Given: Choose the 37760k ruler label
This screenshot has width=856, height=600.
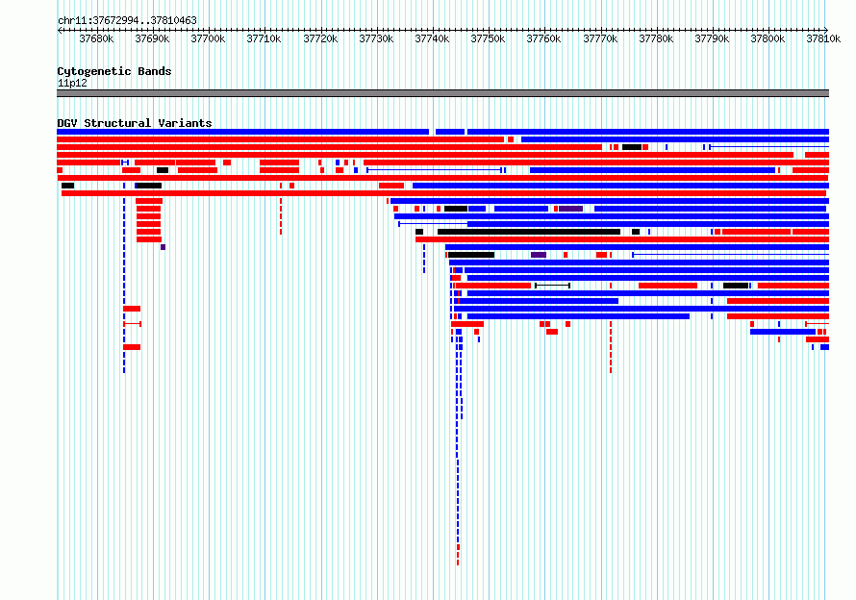Looking at the screenshot, I should pos(543,38).
